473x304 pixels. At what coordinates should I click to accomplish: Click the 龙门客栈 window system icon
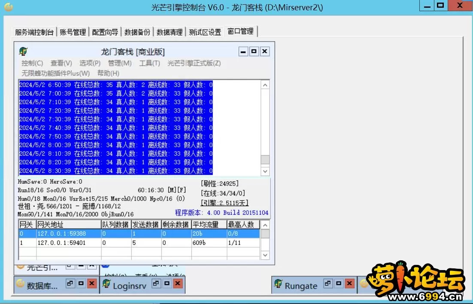click(x=23, y=52)
